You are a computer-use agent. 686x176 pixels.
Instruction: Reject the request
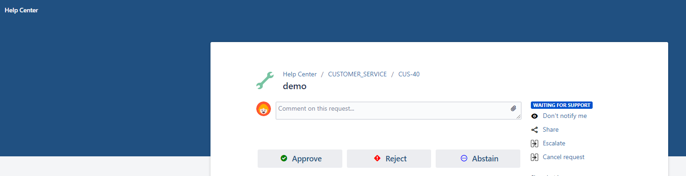(389, 159)
